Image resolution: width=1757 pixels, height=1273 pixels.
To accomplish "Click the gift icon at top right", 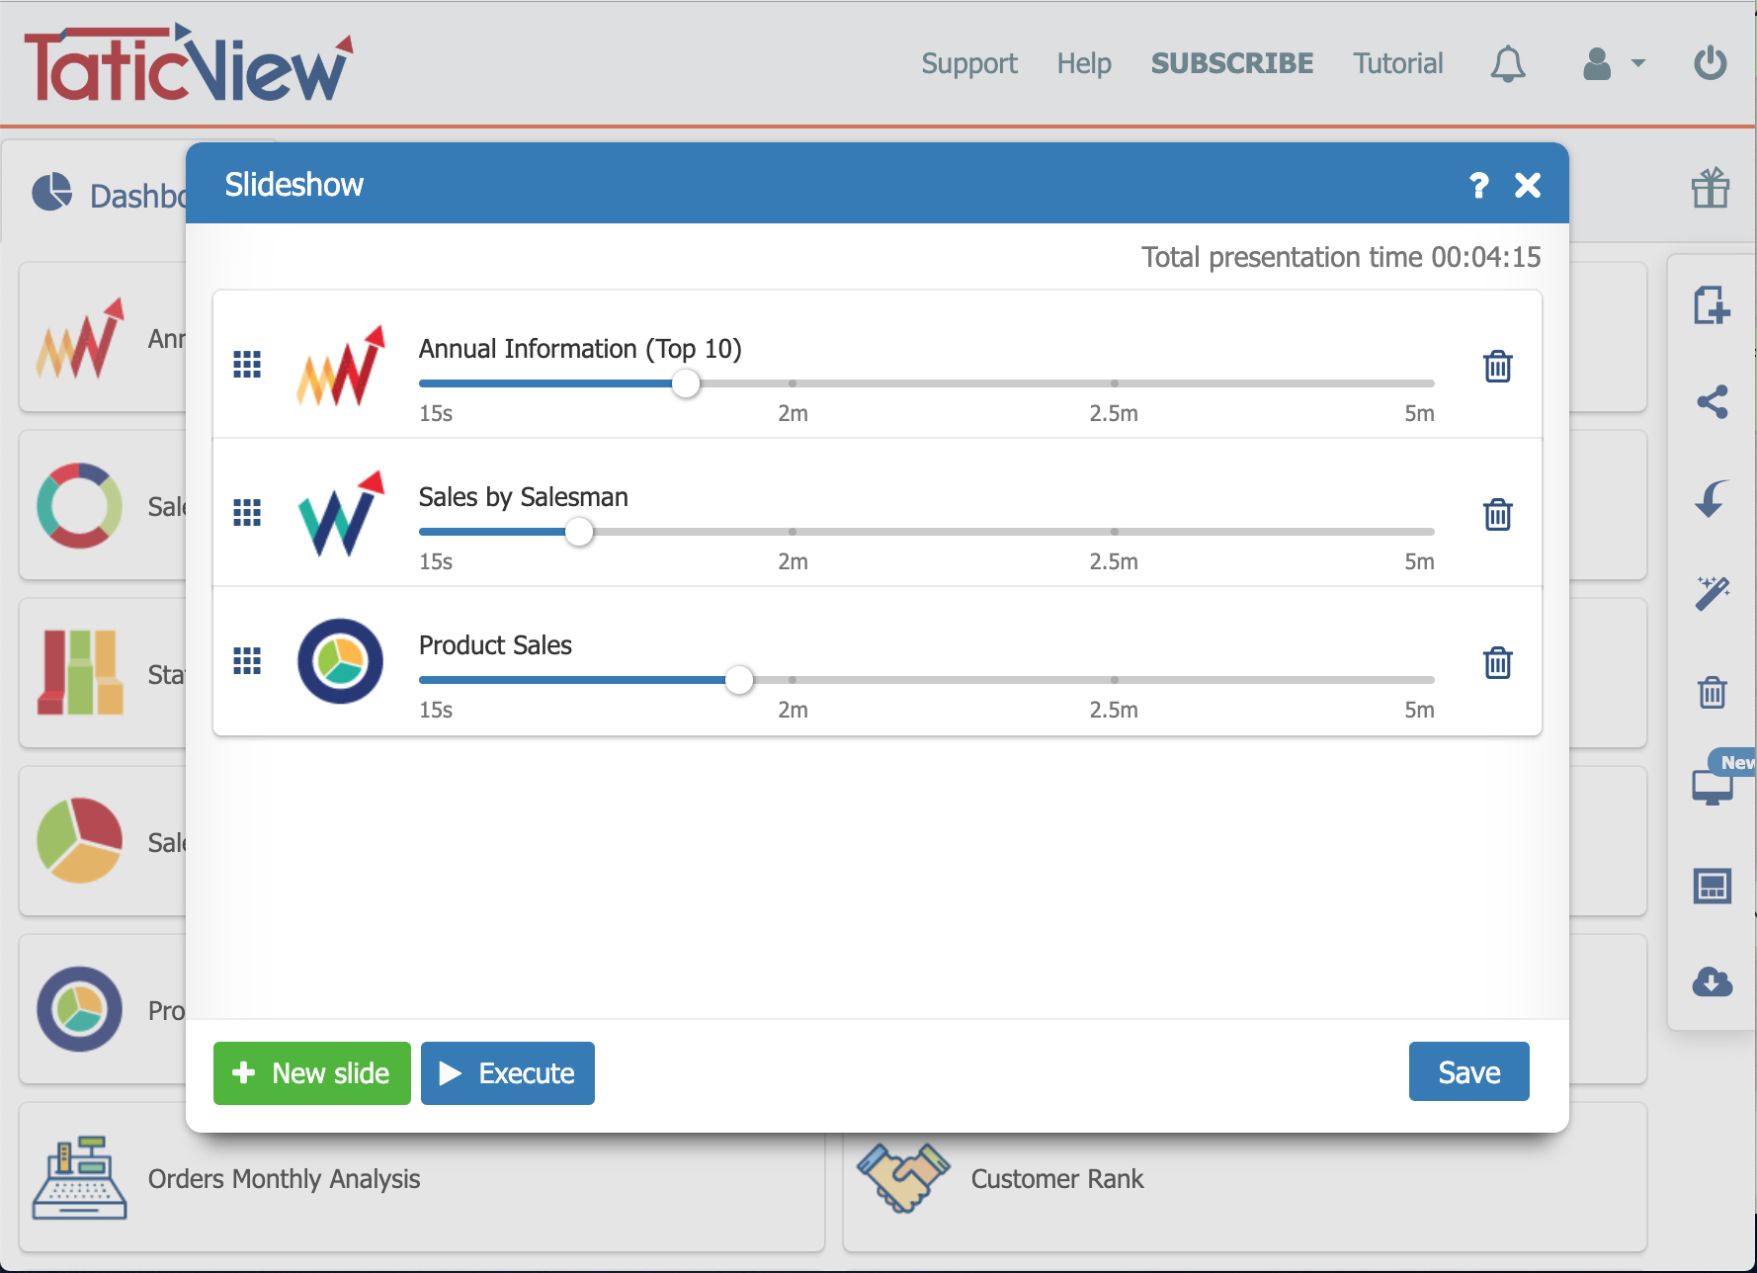I will (x=1710, y=187).
